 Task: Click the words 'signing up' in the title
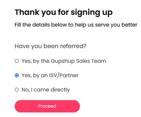[x=92, y=13]
